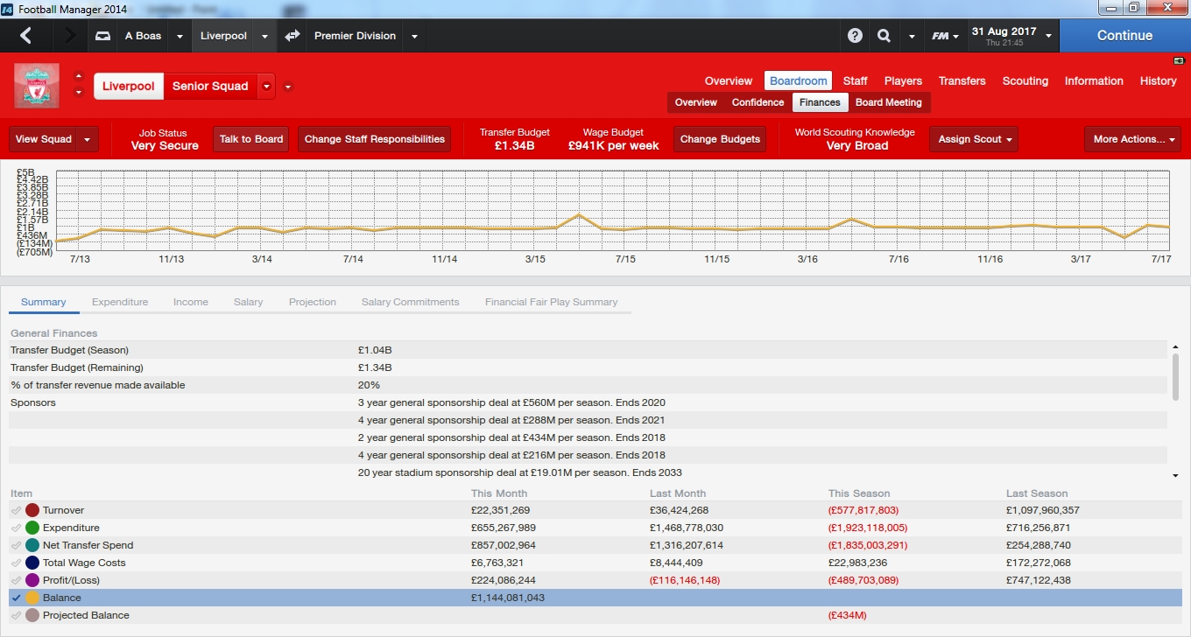Toggle the Total Wage Costs graph checkmark
Viewport: 1191px width, 637px height.
16,563
